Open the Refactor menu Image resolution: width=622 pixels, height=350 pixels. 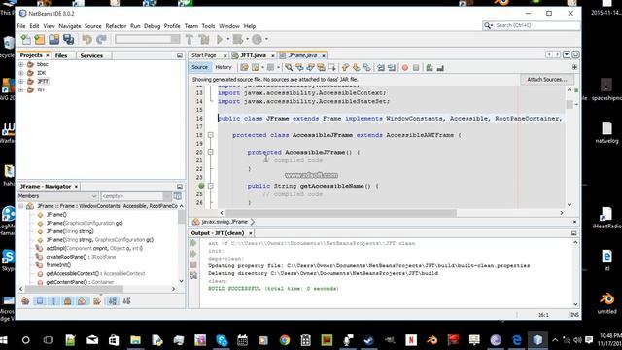[x=116, y=26]
